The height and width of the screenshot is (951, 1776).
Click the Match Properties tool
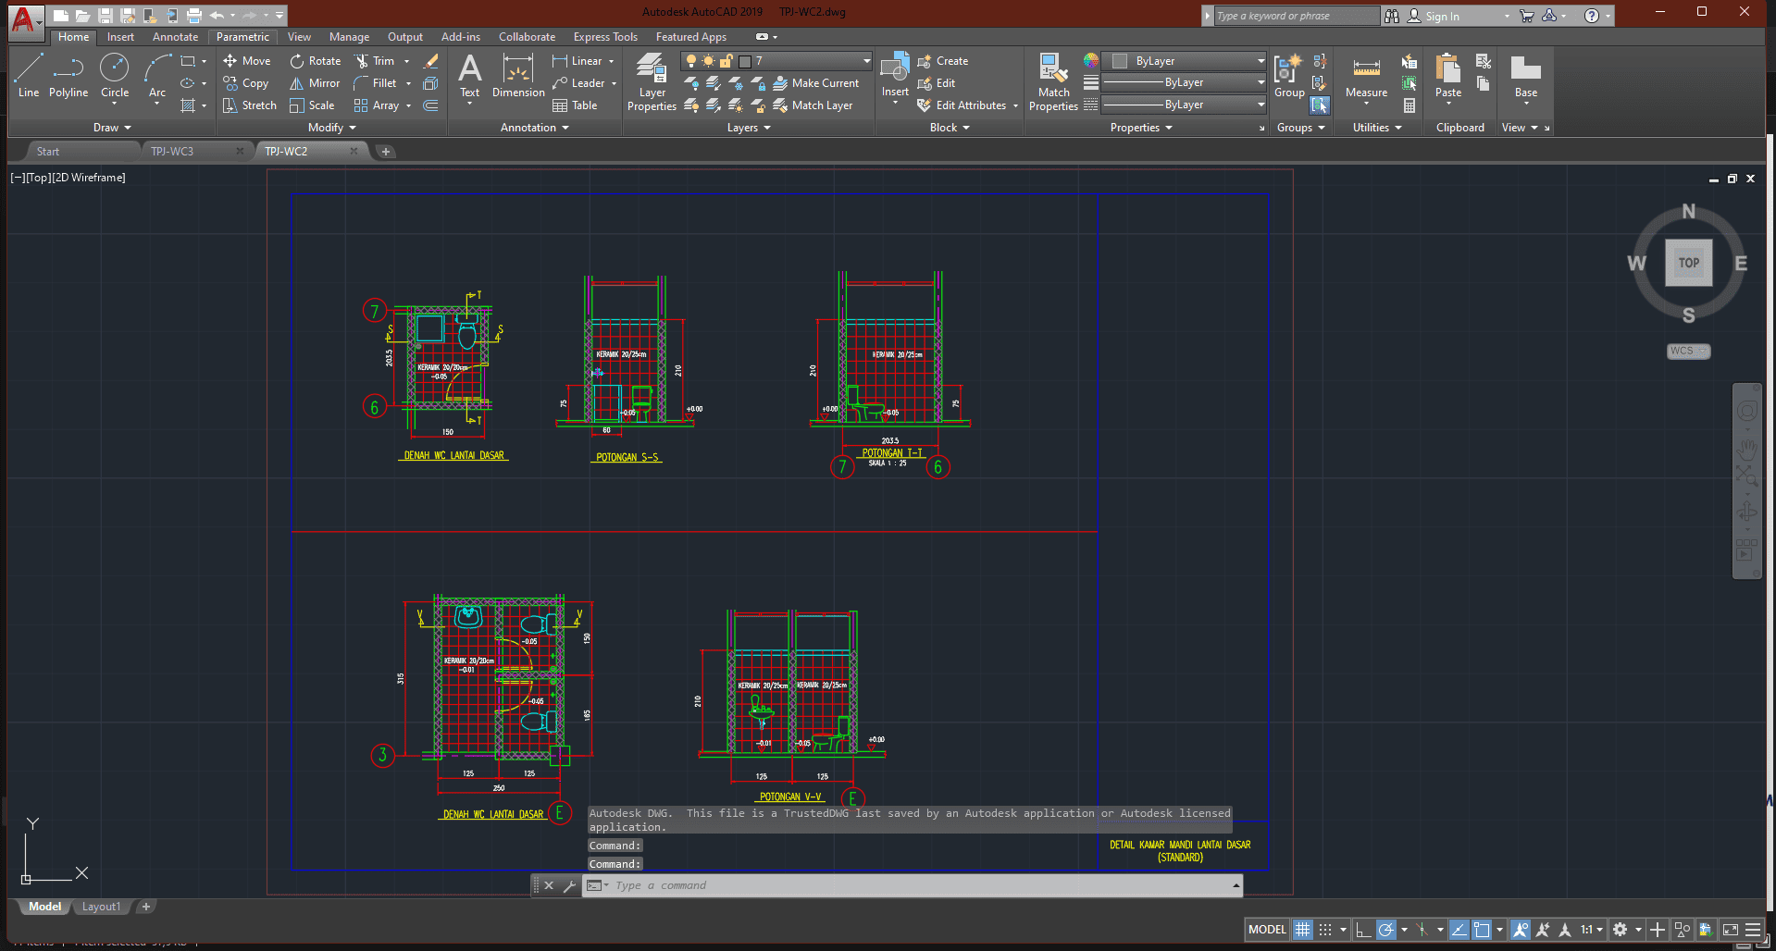(1053, 81)
